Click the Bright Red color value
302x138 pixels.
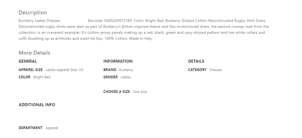[42, 77]
